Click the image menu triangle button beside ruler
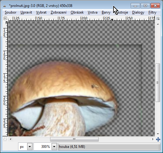Screen dimensions: 163x153 click(x=5, y=18)
